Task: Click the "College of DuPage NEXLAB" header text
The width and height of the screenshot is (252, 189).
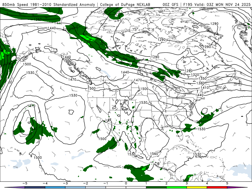Action: 125,4
